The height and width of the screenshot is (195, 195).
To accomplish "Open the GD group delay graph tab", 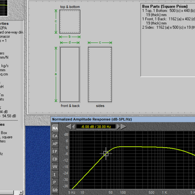I will pos(55,190).
